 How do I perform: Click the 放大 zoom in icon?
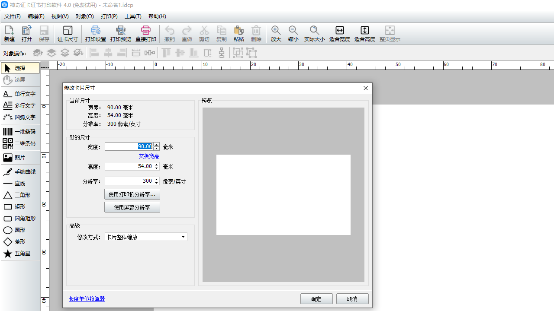coord(276,33)
